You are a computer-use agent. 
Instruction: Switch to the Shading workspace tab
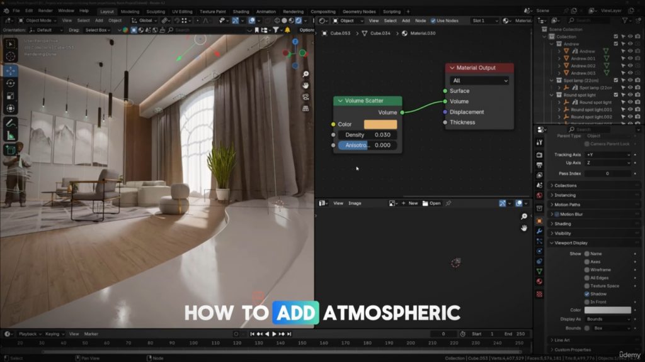pos(241,11)
